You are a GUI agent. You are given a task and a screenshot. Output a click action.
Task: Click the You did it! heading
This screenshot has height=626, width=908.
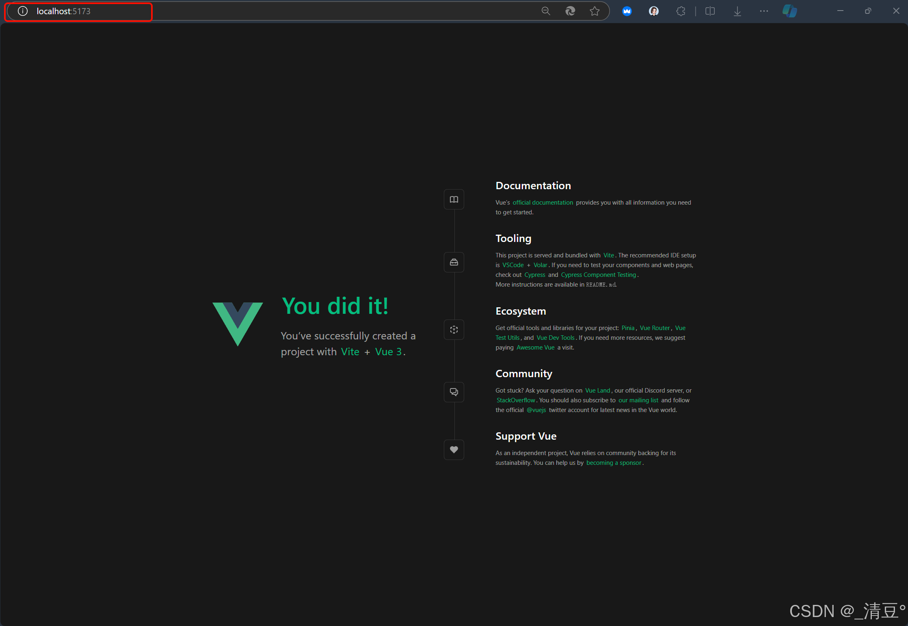[335, 306]
